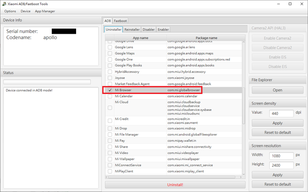Click the Width input field
This screenshot has width=308, height=192.
pos(281,156)
